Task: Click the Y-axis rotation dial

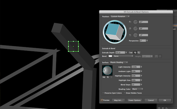Action: tap(135, 28)
